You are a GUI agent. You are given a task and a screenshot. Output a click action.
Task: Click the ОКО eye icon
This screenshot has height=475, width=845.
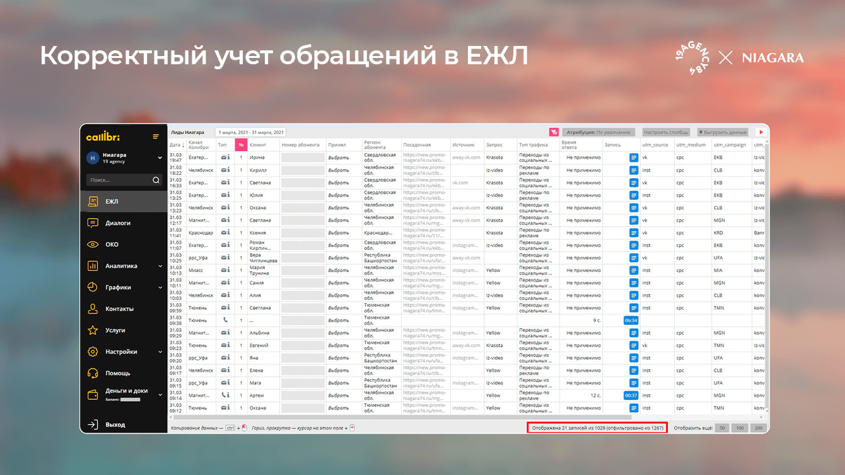pos(93,244)
